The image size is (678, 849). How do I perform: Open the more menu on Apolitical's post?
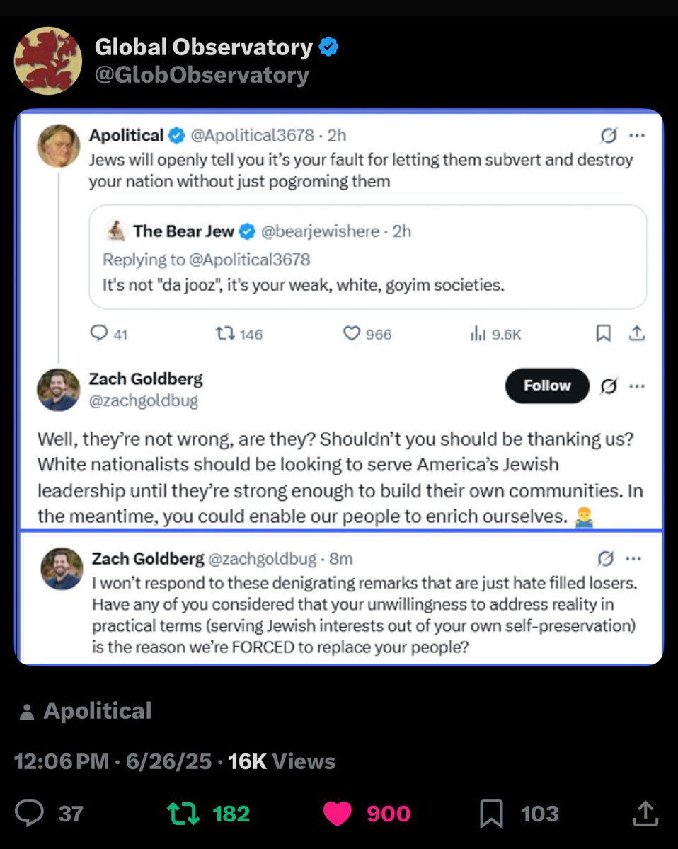pos(636,135)
